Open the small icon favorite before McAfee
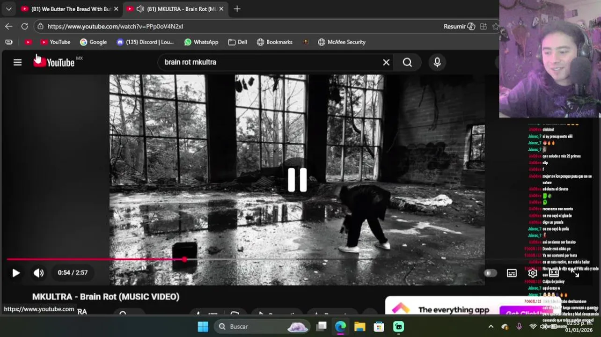Viewport: 601px width, 337px height. click(306, 42)
